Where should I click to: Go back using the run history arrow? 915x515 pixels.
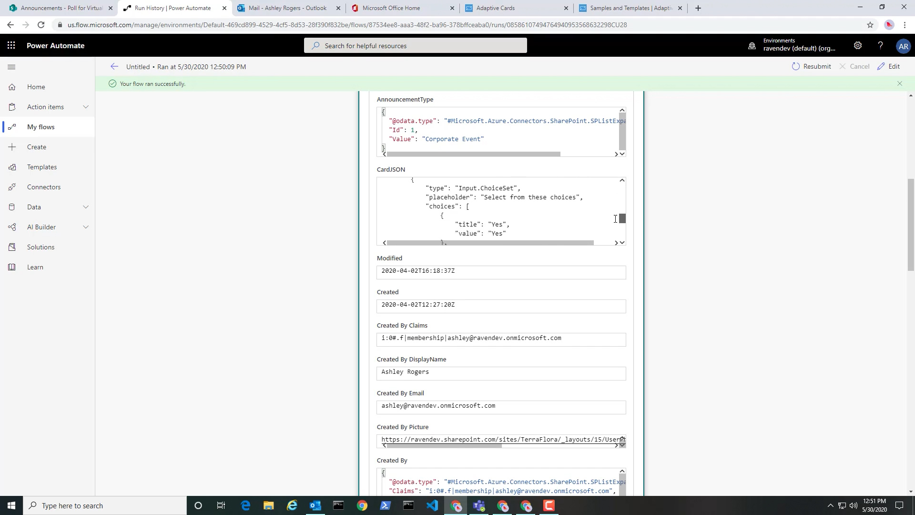[x=114, y=66]
